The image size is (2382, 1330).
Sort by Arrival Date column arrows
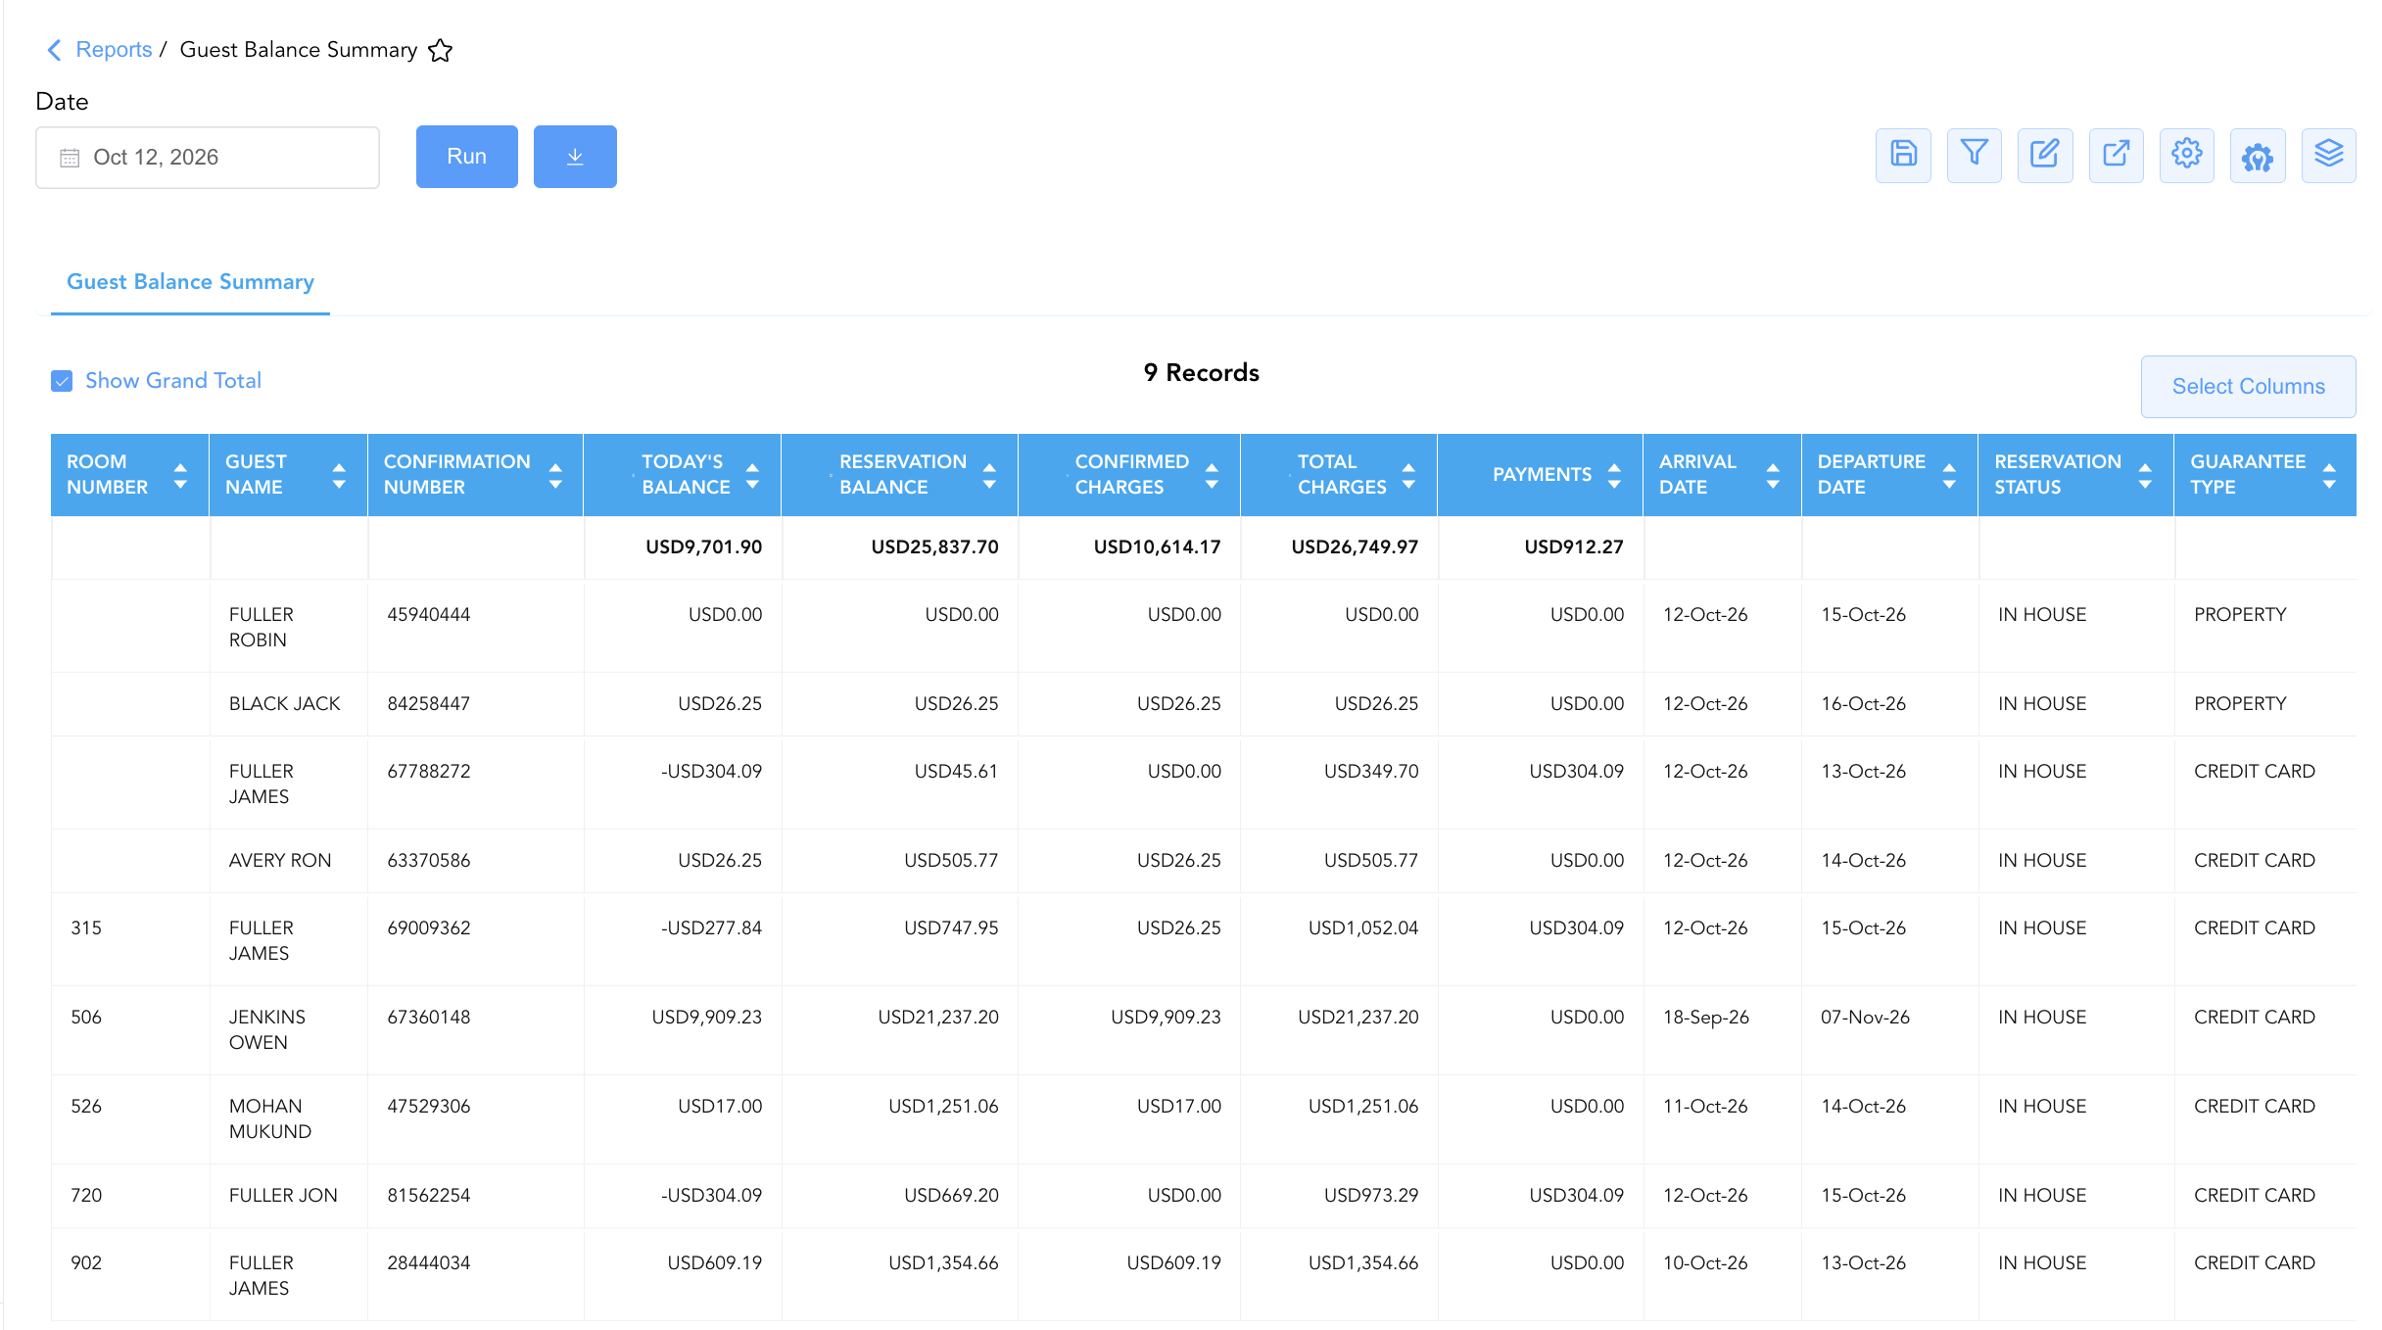(1773, 475)
